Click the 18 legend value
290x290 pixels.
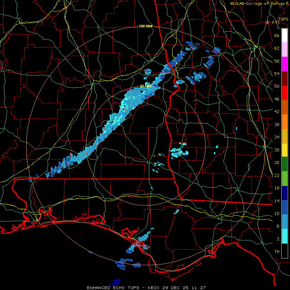pyautogui.click(x=277, y=188)
